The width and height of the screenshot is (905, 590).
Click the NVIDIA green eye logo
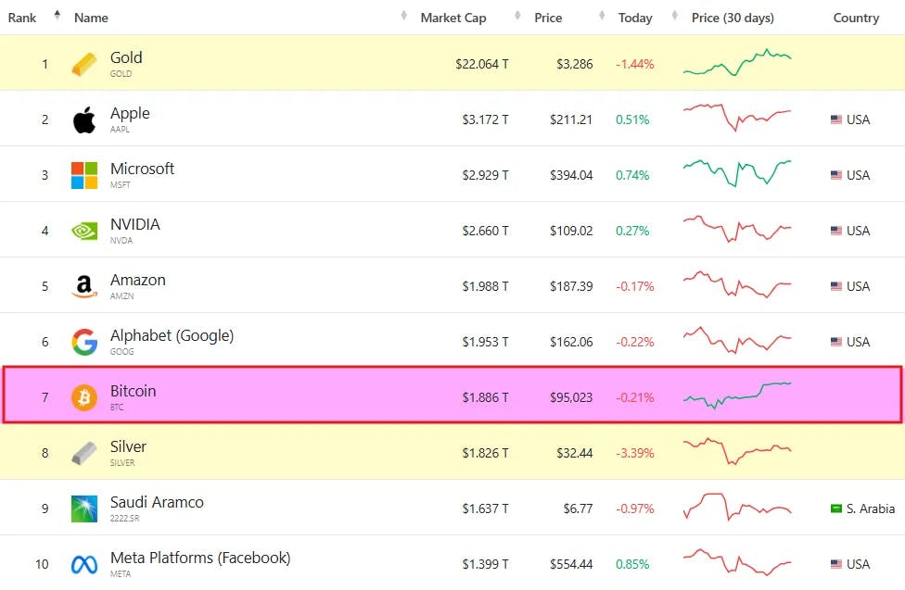84,232
